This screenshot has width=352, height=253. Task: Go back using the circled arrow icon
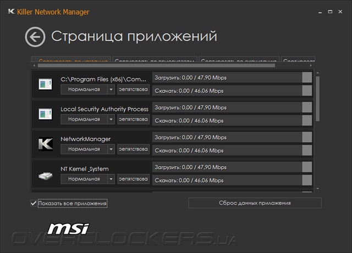[35, 37]
